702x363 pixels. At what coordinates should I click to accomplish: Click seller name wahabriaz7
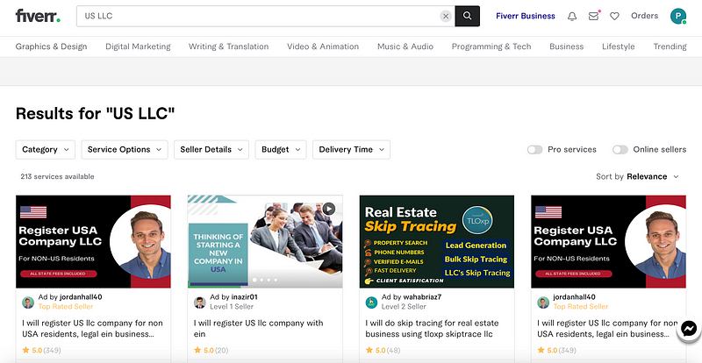[x=422, y=296]
